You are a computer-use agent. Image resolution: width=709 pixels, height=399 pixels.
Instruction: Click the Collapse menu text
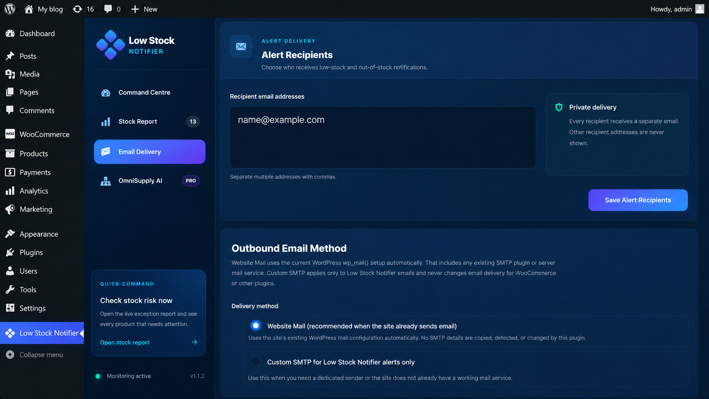[41, 354]
